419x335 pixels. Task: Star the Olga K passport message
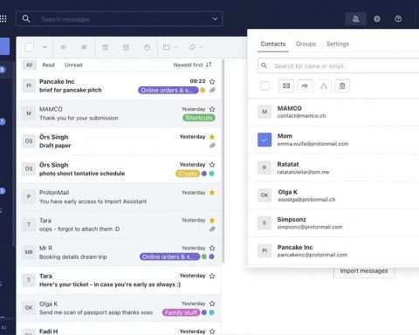pos(212,304)
